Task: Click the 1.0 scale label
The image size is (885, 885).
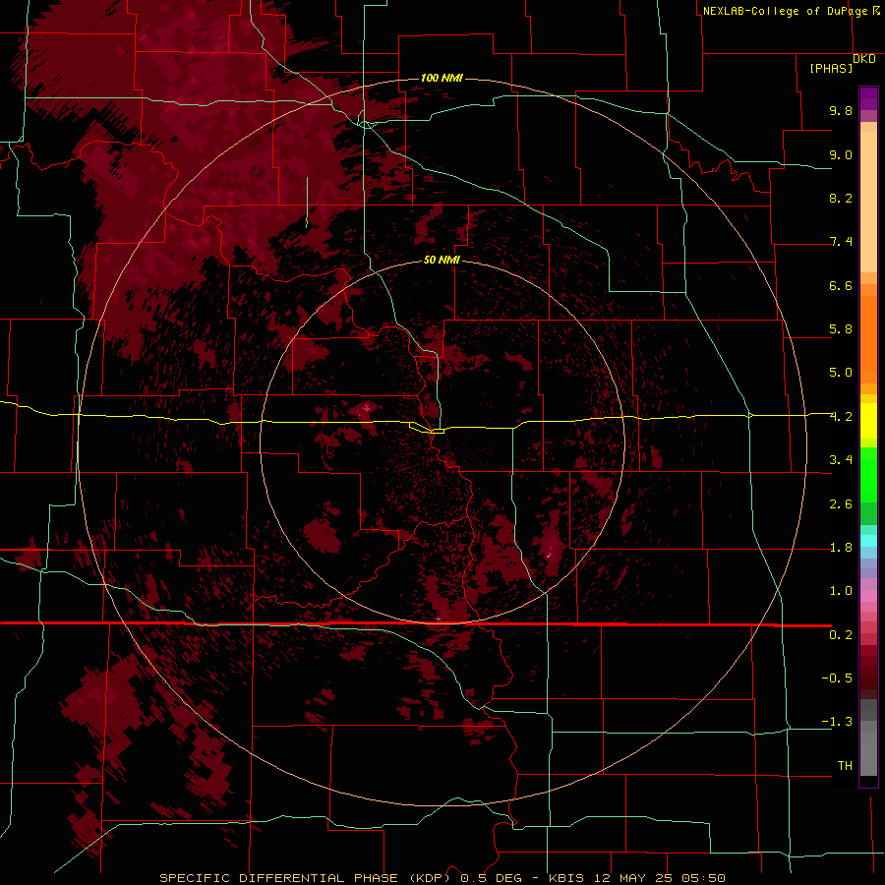Action: 841,591
